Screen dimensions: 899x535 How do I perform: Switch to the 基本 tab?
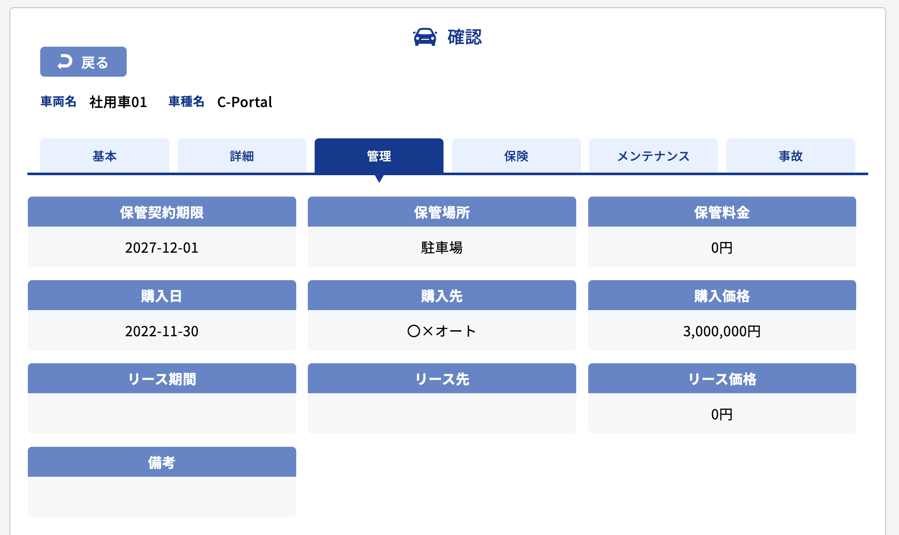click(104, 156)
